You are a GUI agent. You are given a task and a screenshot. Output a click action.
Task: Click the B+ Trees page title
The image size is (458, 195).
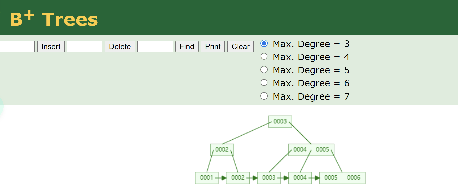click(x=54, y=19)
